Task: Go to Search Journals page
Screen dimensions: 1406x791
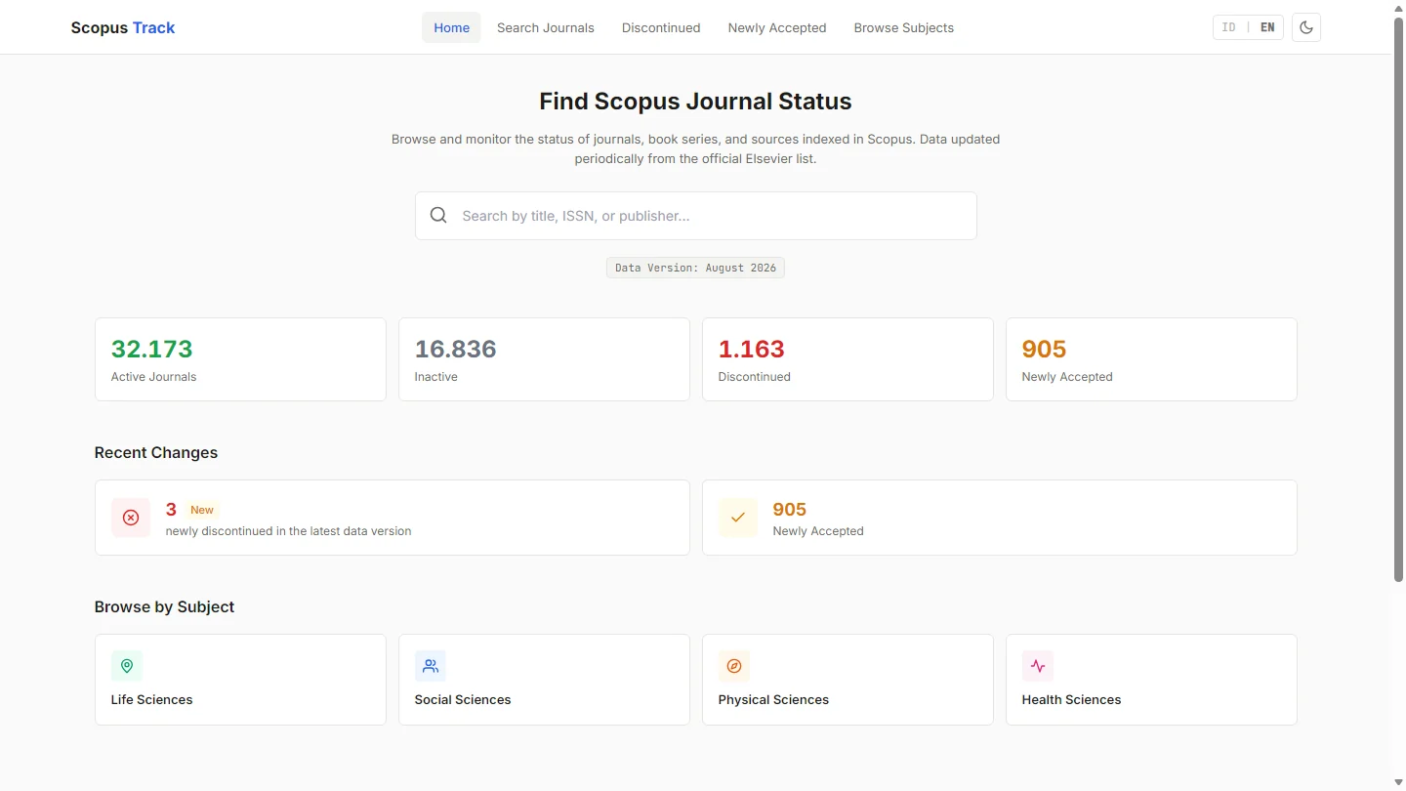Action: [x=546, y=27]
